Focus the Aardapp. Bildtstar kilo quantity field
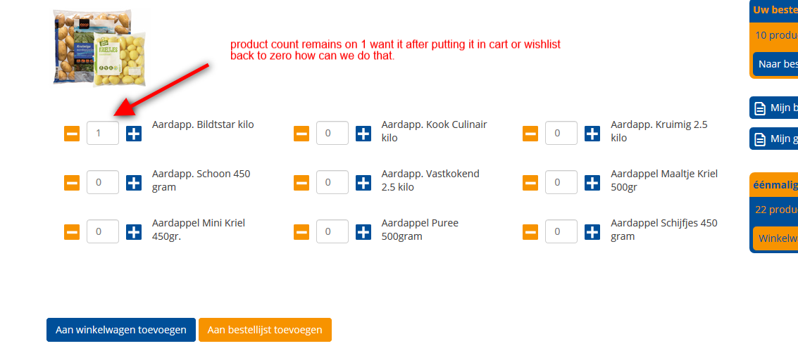798x346 pixels. [x=103, y=133]
